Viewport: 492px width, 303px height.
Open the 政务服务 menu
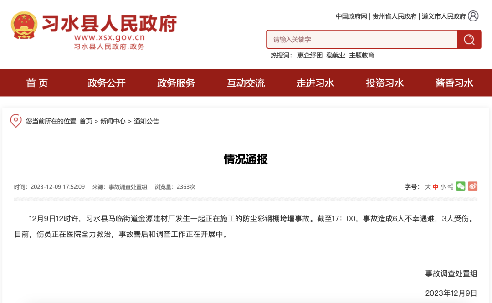(x=176, y=83)
